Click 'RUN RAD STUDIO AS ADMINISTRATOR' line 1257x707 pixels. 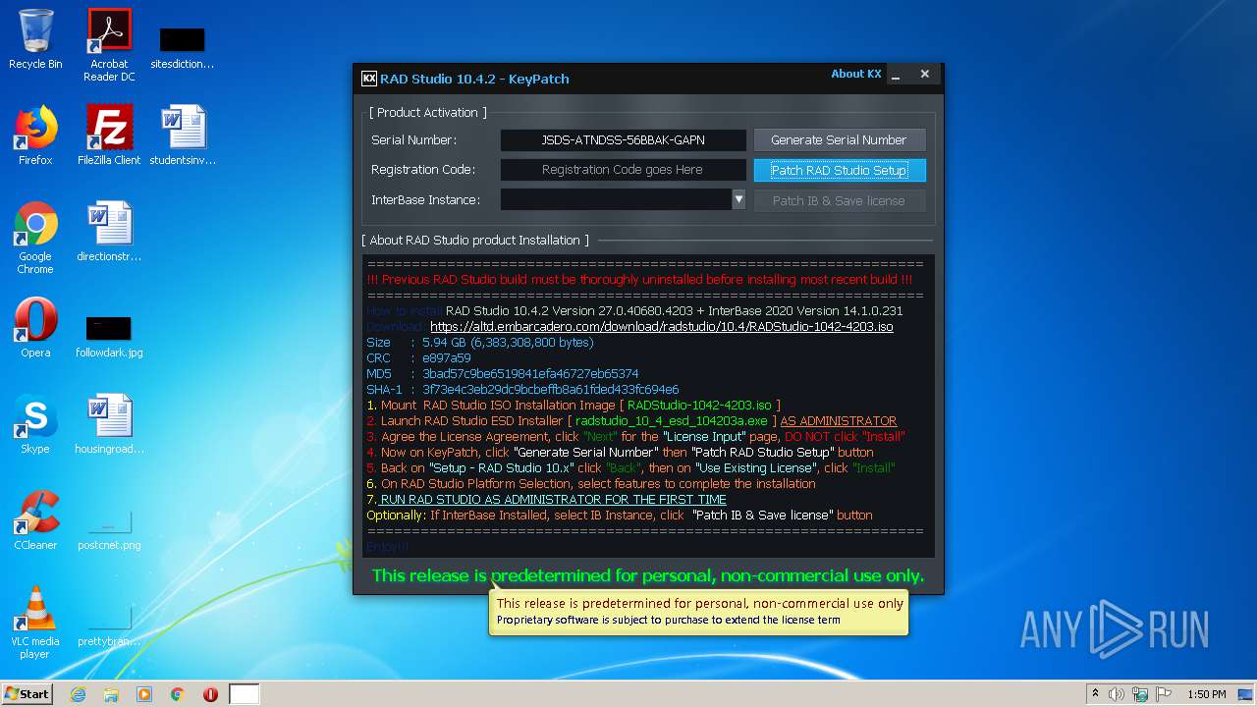553,500
